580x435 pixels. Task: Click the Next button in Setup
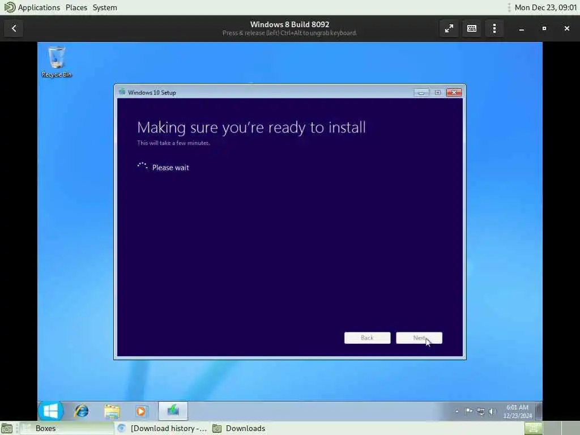coord(419,338)
